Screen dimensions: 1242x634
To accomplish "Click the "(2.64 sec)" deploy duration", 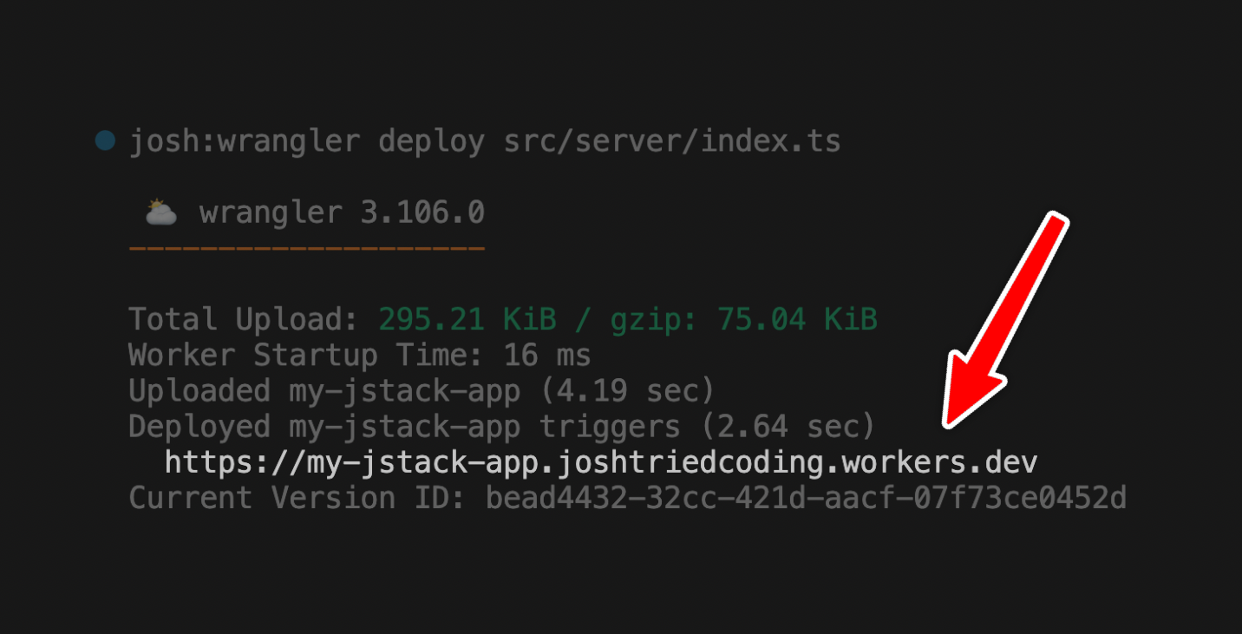I will click(x=788, y=427).
